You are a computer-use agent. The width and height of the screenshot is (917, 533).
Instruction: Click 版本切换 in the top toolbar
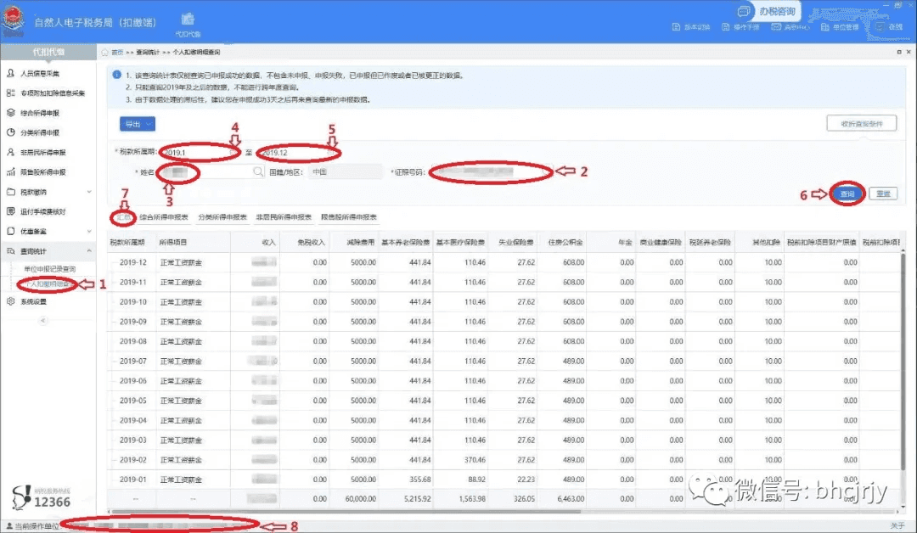690,27
